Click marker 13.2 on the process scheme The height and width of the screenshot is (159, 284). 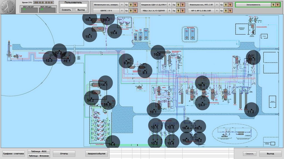point(155,142)
